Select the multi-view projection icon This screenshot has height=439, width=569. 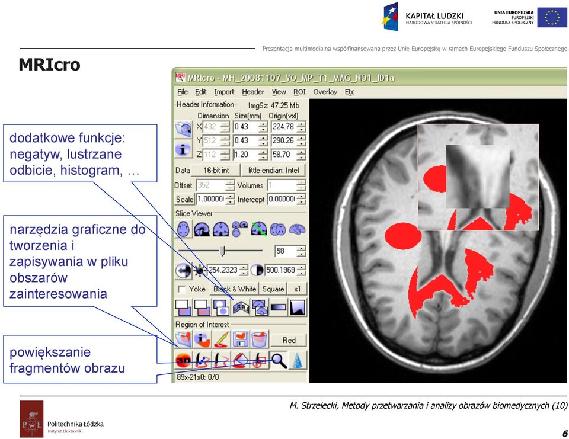pos(240,229)
